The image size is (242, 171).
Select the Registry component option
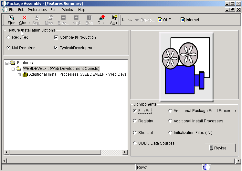[x=135, y=121]
